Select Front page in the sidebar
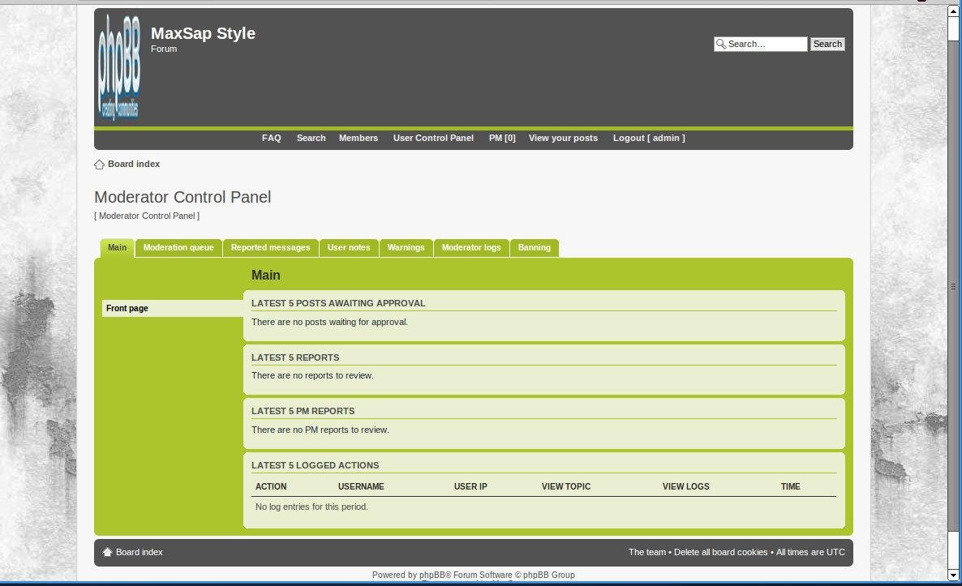Viewport: 962px width, 586px height. click(127, 308)
